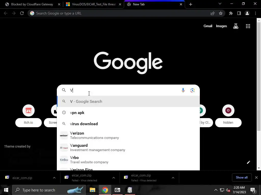Viewport: 261px width, 195px height.
Task: Select the Verizon telecommunications suggestion
Action: pos(128,136)
